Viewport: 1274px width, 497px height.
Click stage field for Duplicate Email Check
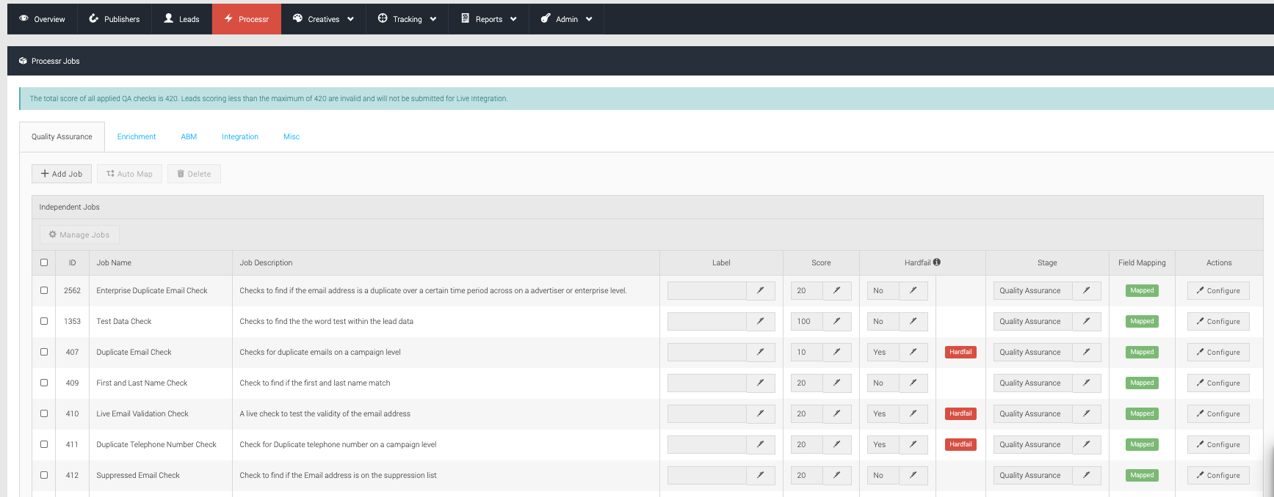(x=1032, y=353)
